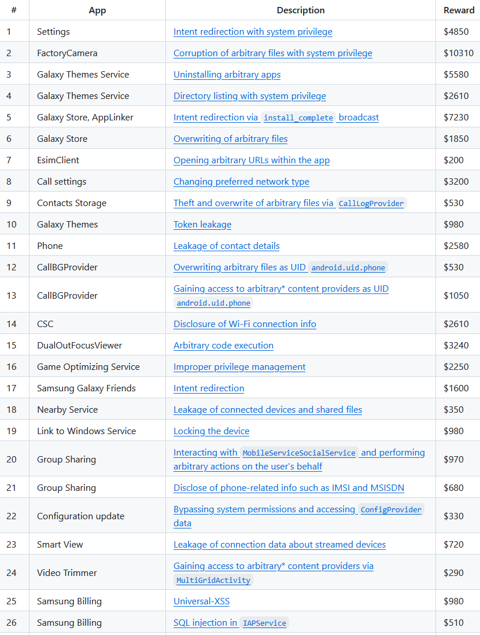480x635 pixels.
Task: Click the 'Samsung Galaxy Friends' cell
Action: click(x=98, y=388)
